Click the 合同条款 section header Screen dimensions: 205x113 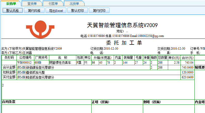[9, 102]
